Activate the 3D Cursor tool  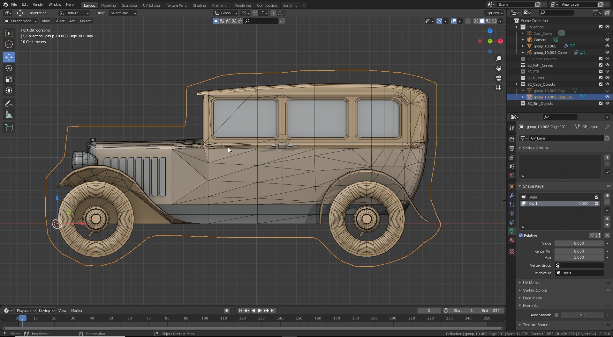(x=9, y=45)
